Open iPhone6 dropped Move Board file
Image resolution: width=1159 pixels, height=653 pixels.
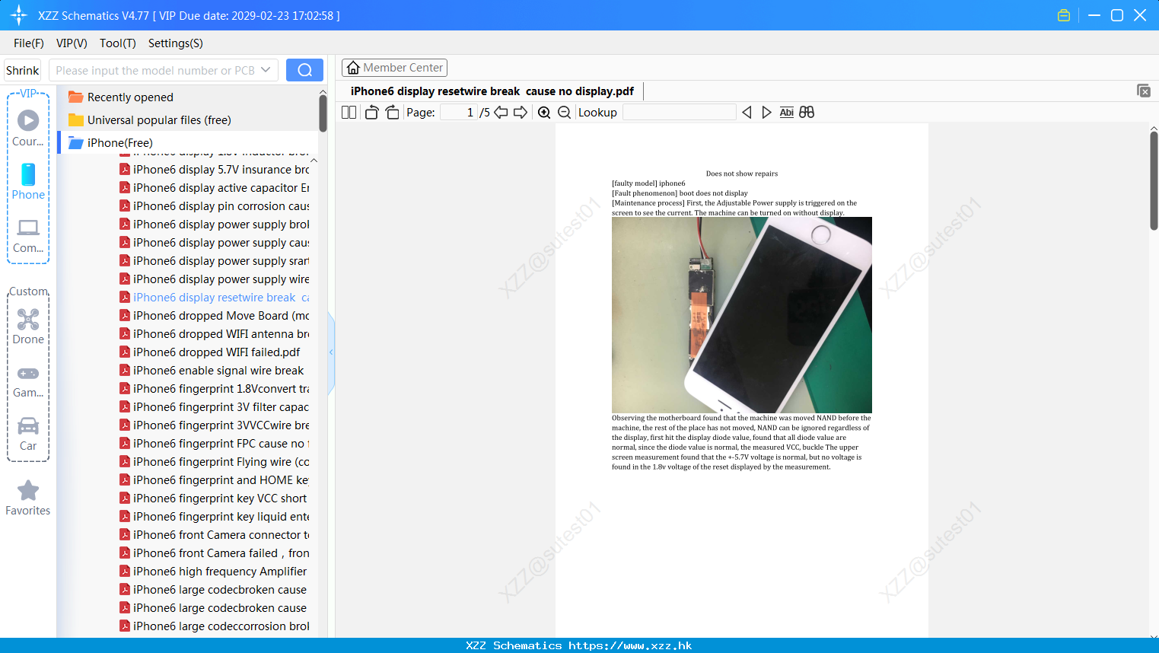click(x=215, y=316)
